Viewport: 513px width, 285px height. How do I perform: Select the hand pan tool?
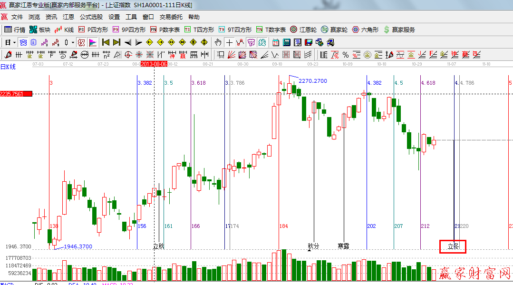(x=218, y=42)
